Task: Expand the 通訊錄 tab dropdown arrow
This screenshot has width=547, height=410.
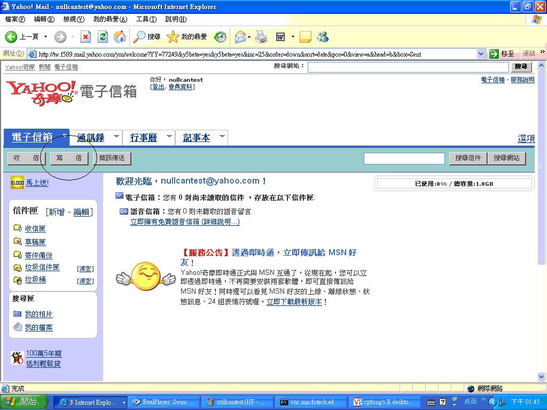Action: coord(116,137)
